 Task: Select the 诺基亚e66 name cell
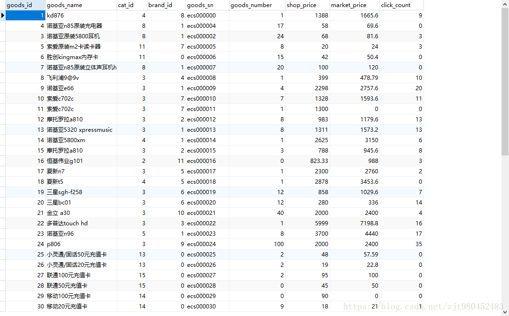[81, 88]
